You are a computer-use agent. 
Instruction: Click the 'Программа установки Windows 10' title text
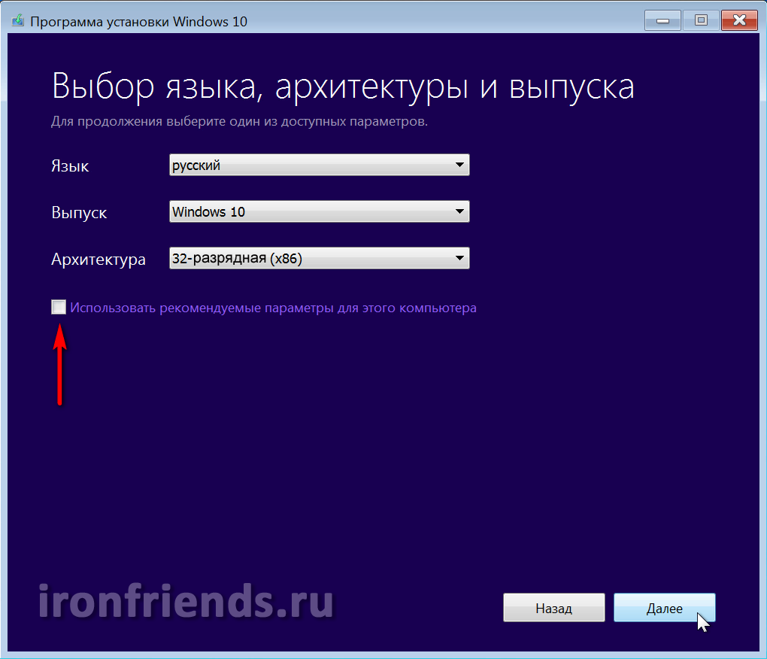(x=138, y=21)
